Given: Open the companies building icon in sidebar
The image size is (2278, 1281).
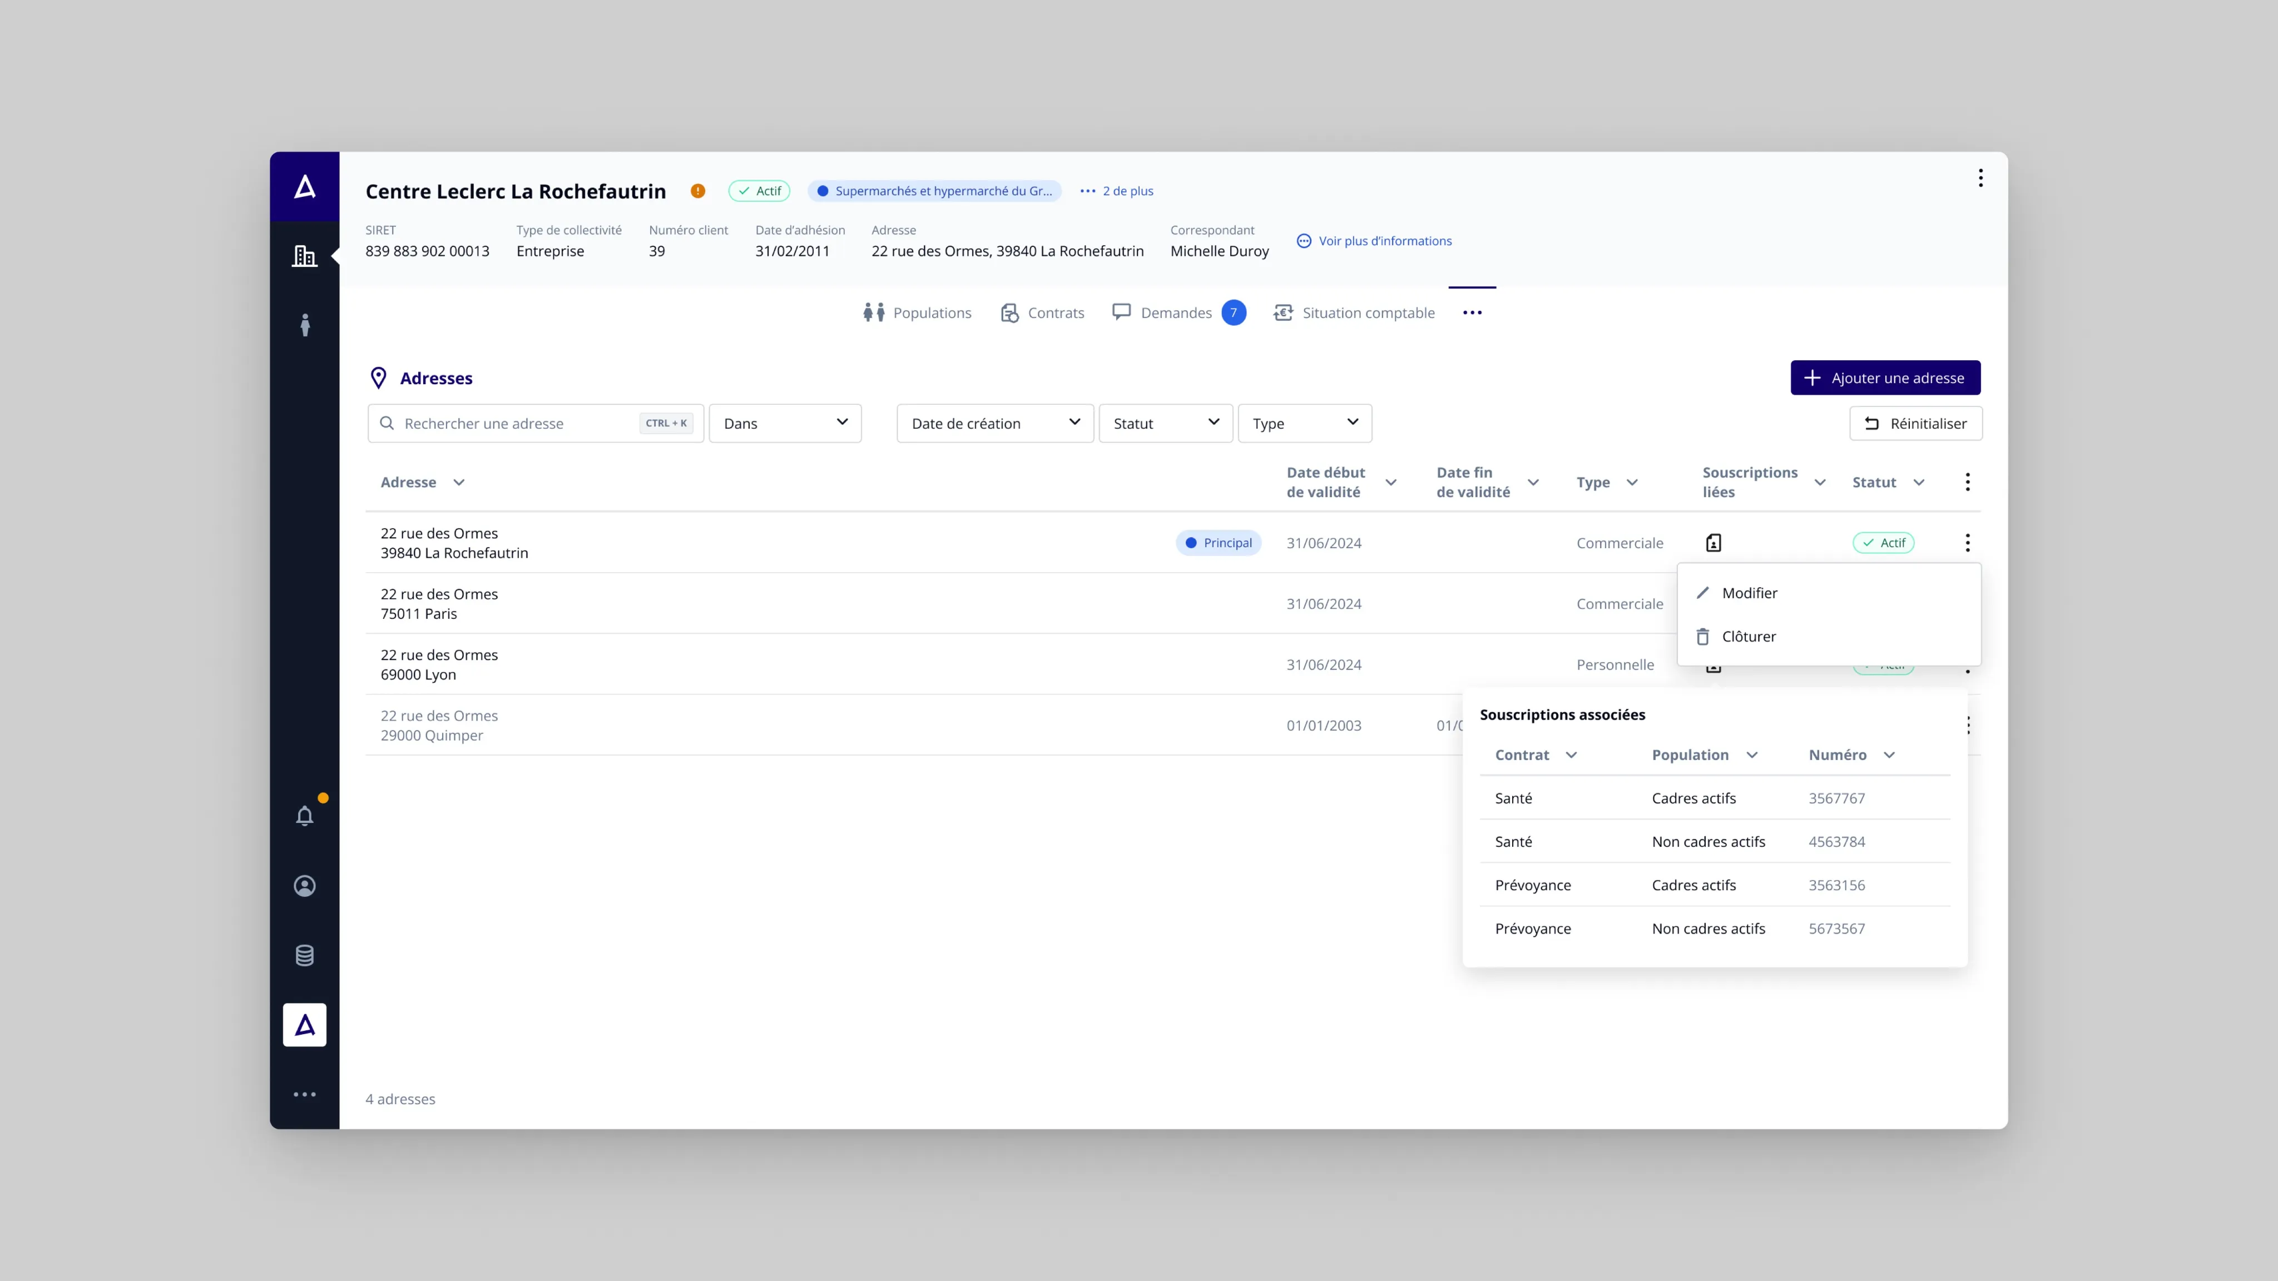Looking at the screenshot, I should point(304,256).
